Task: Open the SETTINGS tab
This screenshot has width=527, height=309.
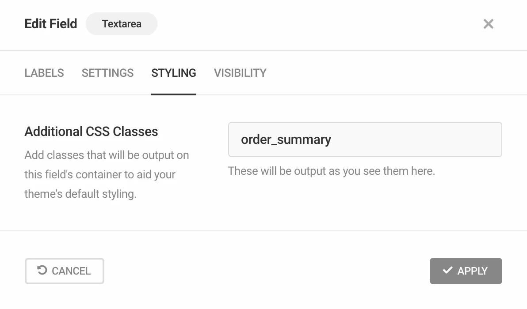Action: click(x=107, y=73)
